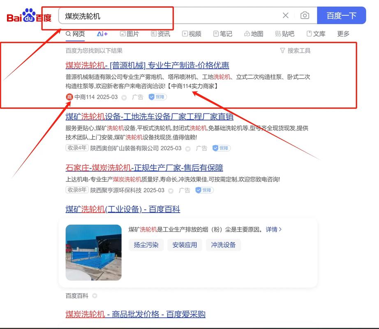Click 陕西聚亨源环保科技 source

pos(116,190)
